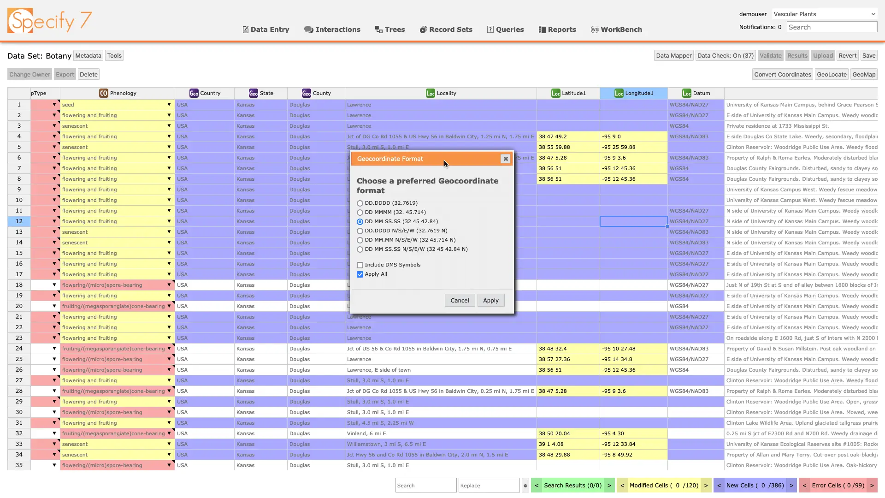Open the search settings gear icon
Image resolution: width=885 pixels, height=498 pixels.
tap(525, 486)
